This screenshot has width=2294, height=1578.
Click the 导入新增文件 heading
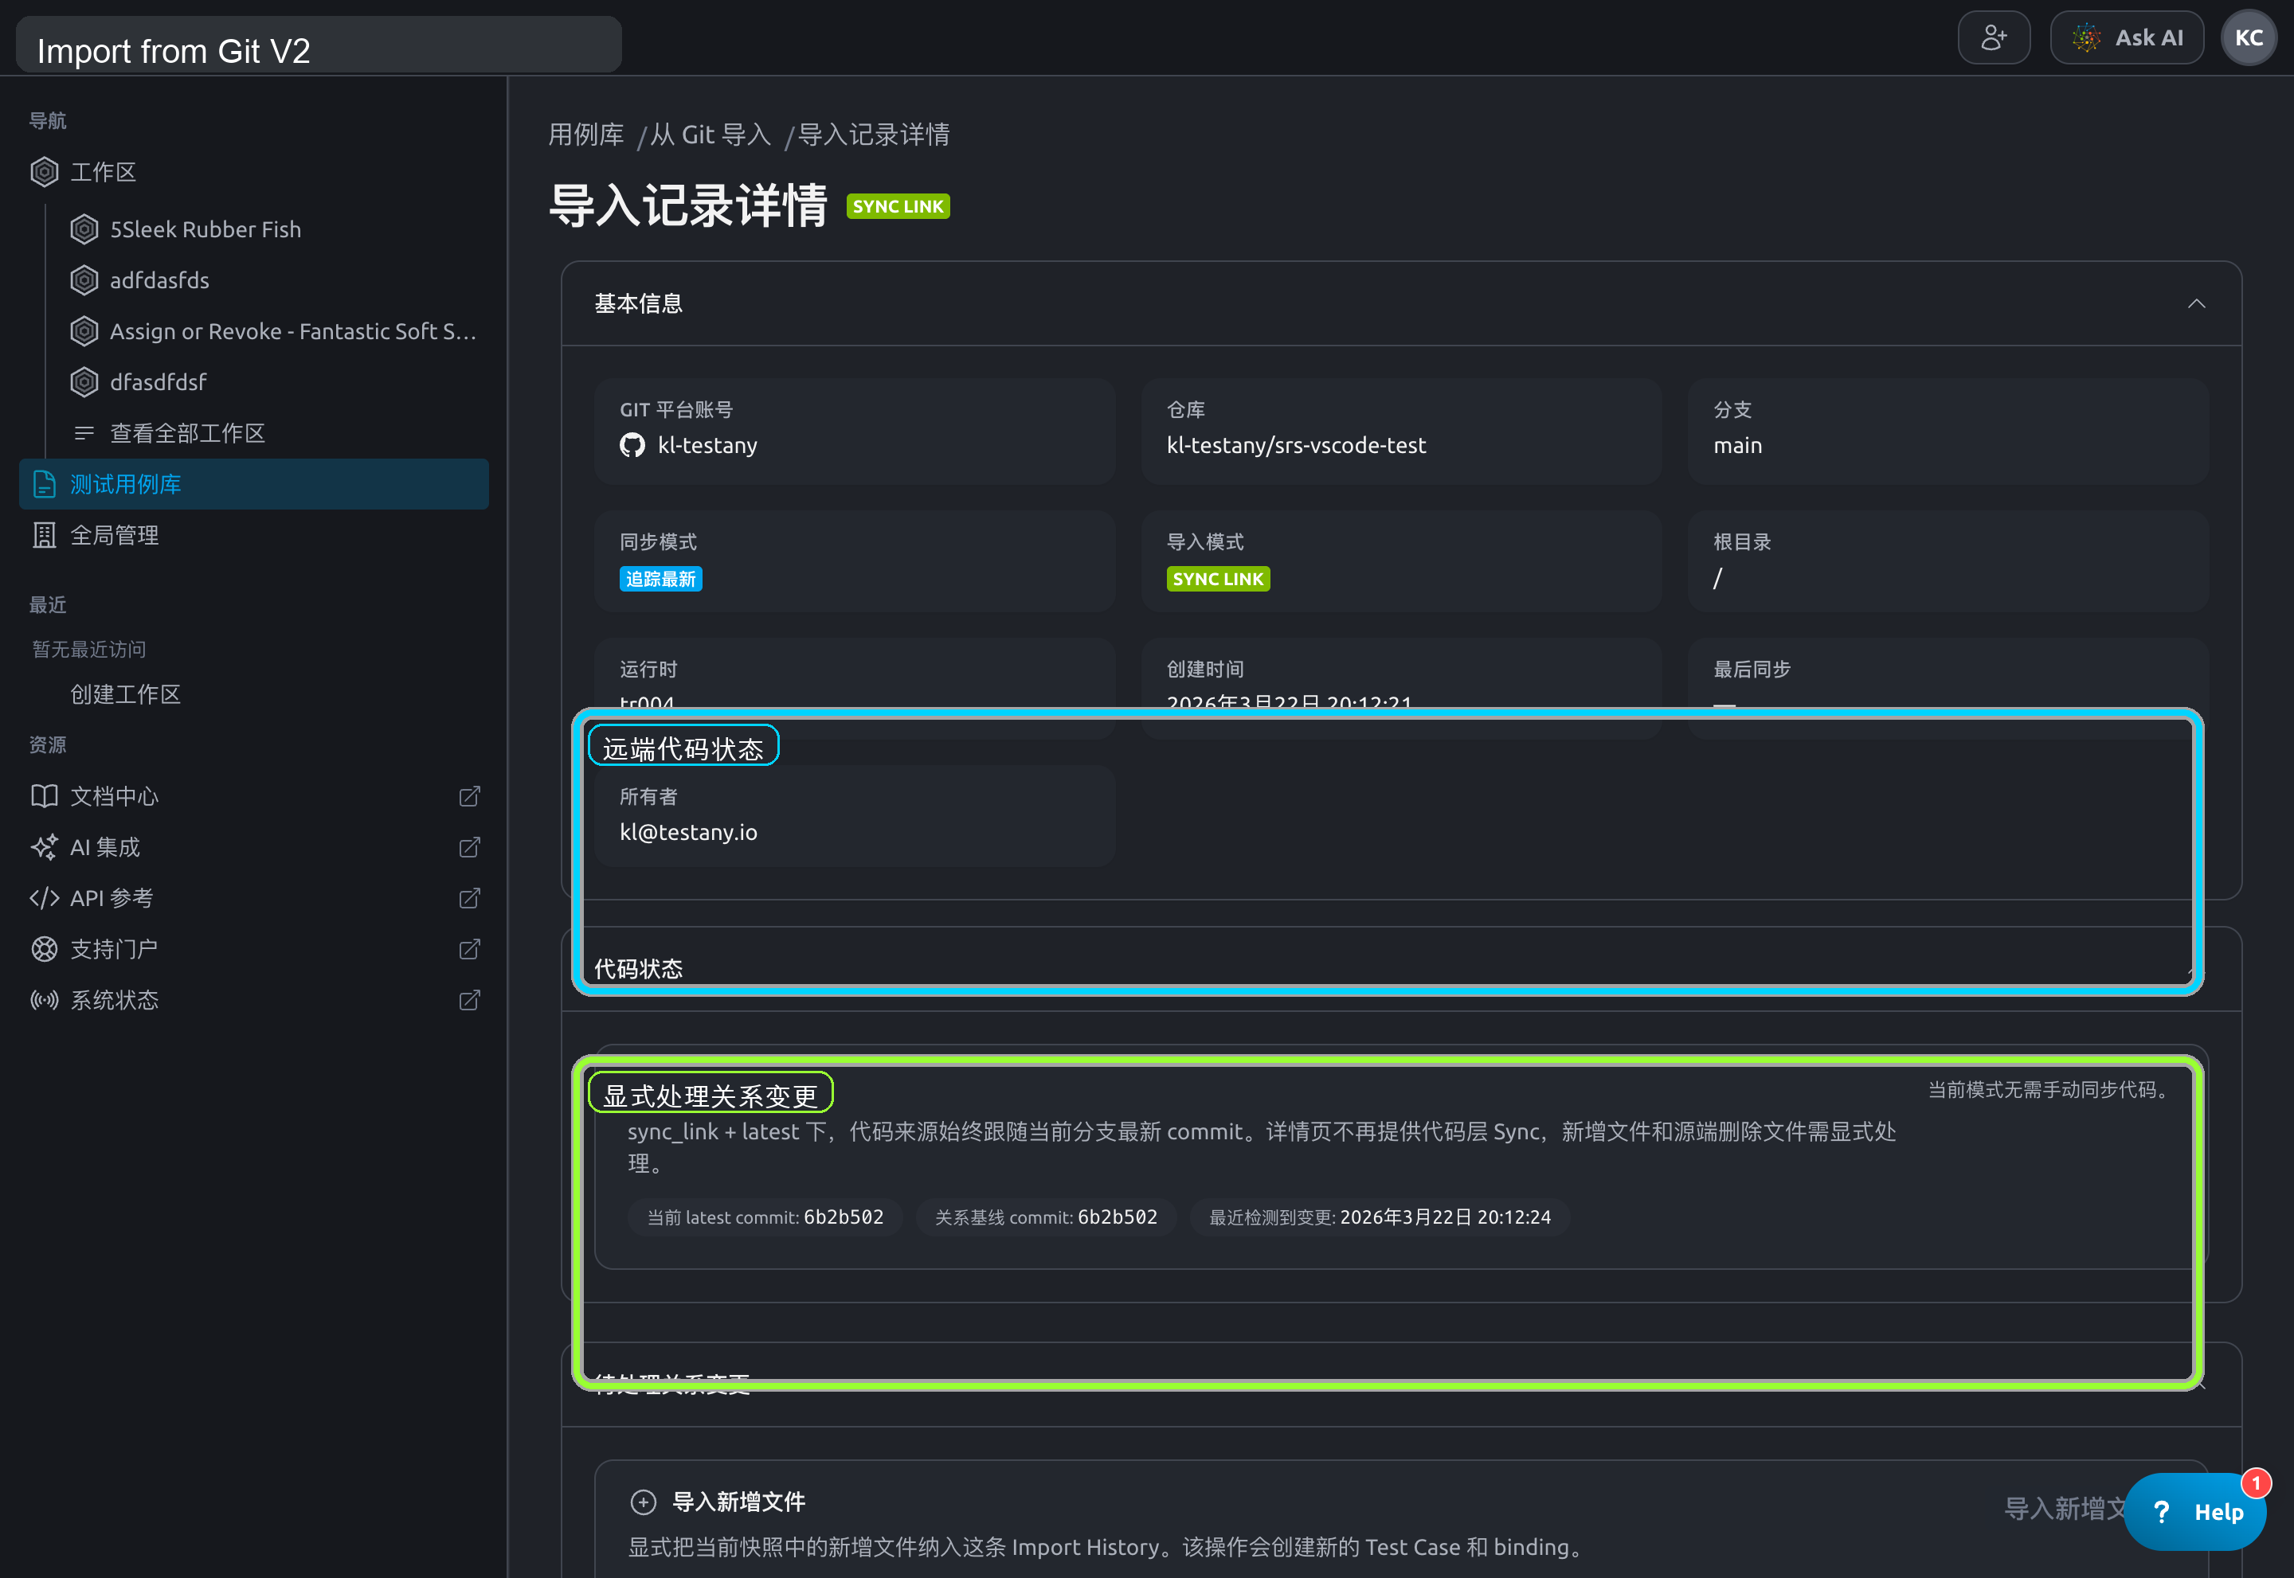739,1502
